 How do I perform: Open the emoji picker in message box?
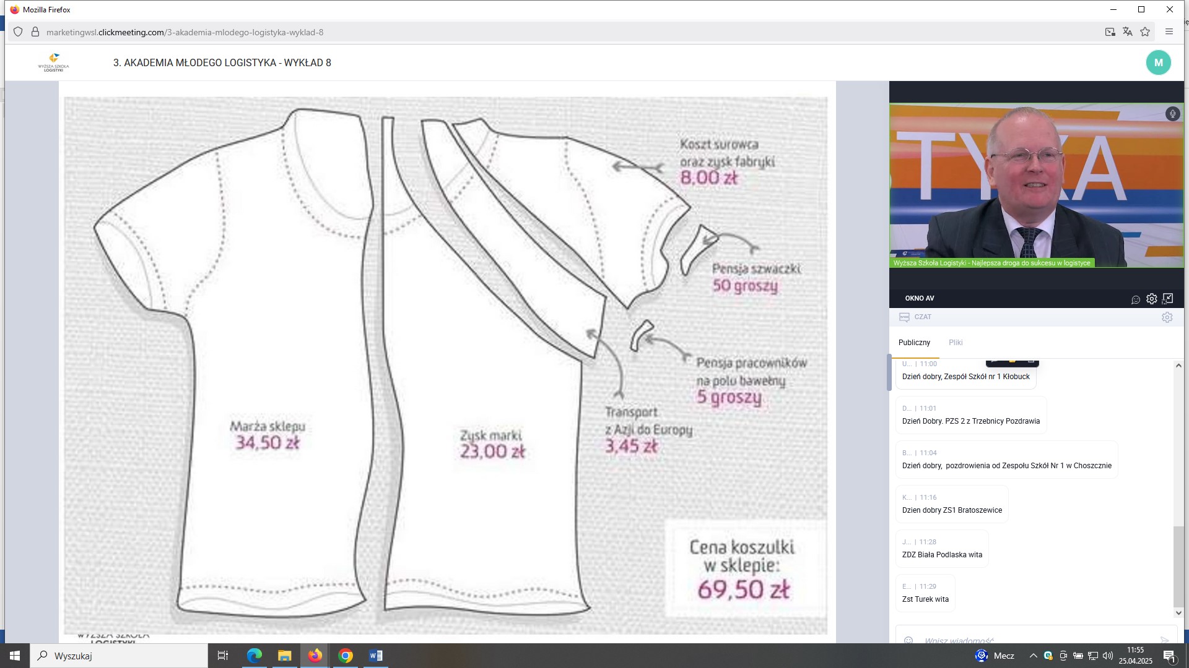(x=908, y=640)
